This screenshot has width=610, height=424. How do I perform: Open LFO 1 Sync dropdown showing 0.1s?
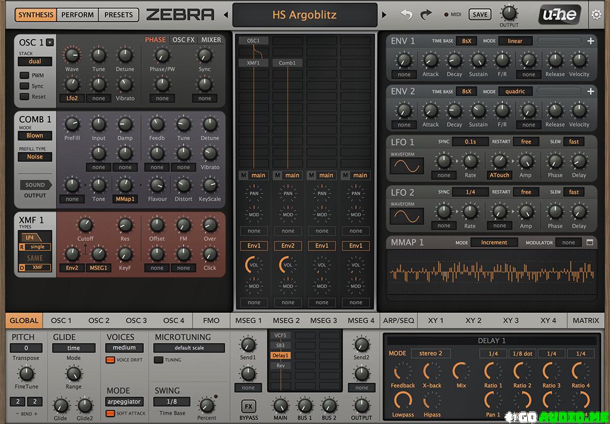click(x=470, y=142)
